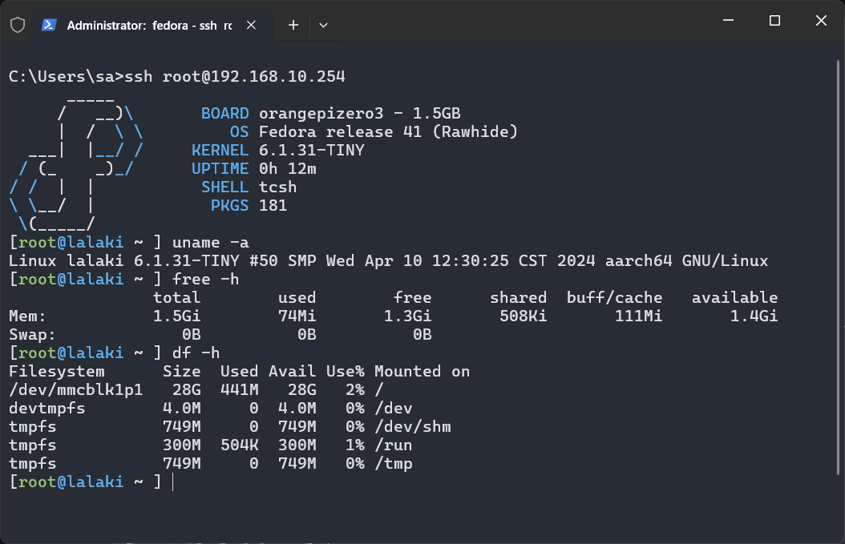Click the last prompt input cursor
This screenshot has height=544, width=845.
[173, 482]
